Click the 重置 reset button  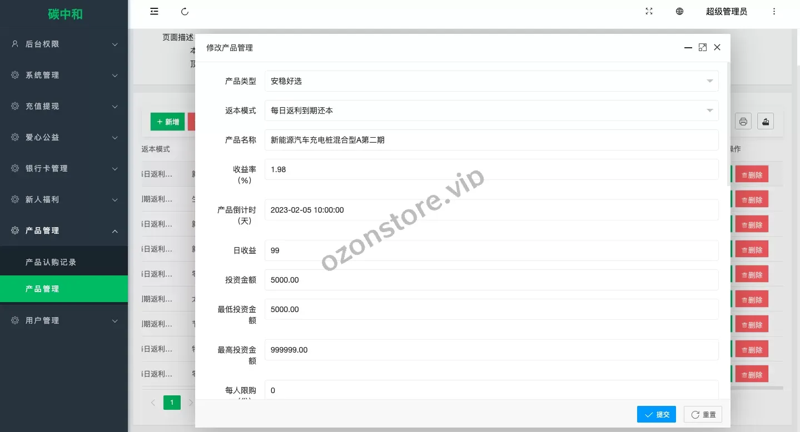[x=703, y=414]
